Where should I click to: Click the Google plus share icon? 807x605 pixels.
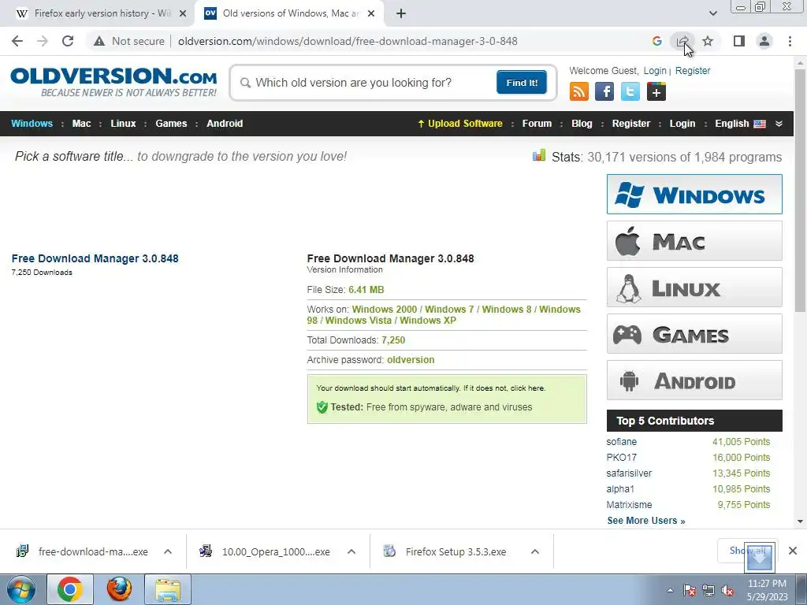tap(656, 92)
